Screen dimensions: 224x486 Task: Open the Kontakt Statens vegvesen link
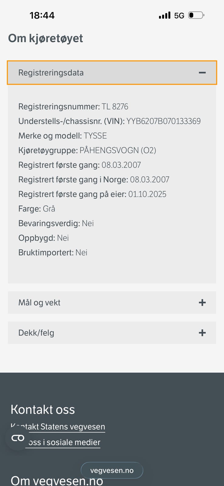click(x=58, y=427)
